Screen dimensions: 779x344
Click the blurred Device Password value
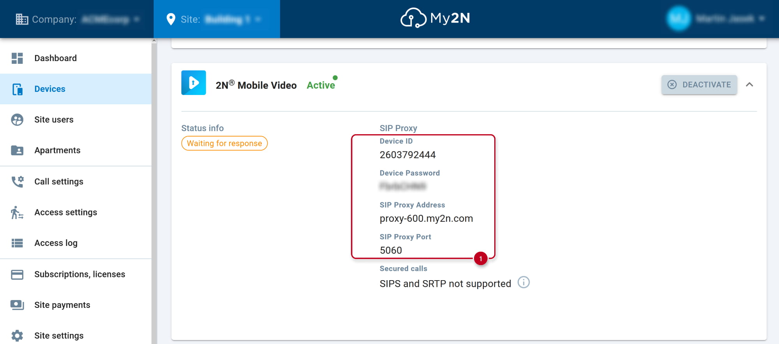(403, 186)
